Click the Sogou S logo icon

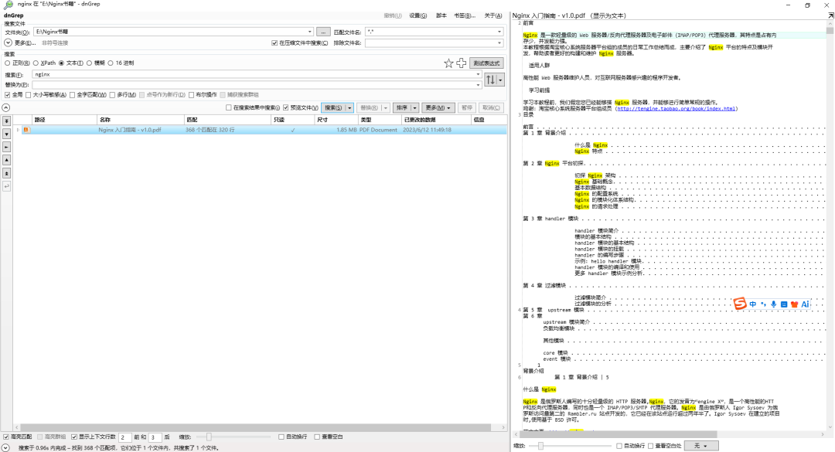tap(740, 304)
